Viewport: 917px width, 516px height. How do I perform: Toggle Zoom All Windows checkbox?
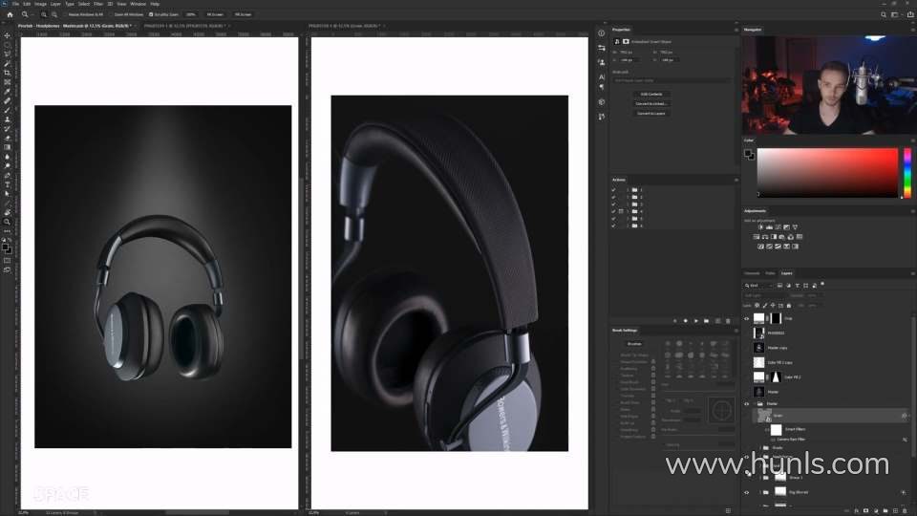coord(111,14)
